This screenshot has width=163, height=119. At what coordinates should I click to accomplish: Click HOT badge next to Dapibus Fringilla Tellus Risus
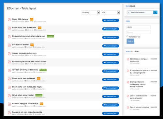41,104
